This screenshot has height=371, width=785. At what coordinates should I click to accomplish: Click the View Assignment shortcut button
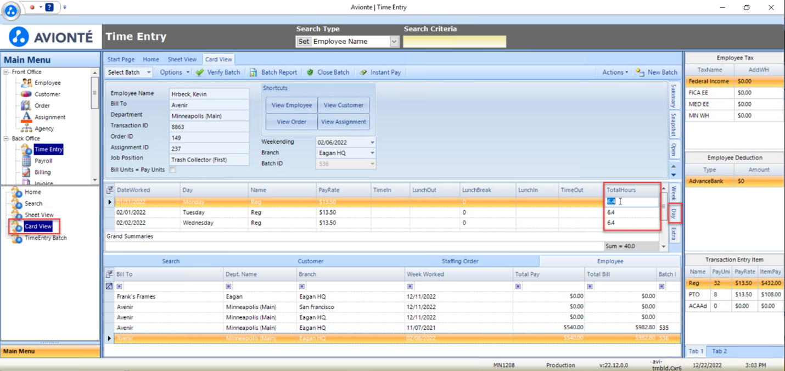click(x=344, y=122)
